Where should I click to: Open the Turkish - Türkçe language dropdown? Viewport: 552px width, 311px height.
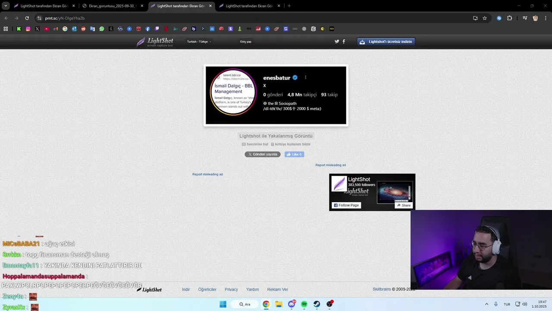[x=199, y=41]
